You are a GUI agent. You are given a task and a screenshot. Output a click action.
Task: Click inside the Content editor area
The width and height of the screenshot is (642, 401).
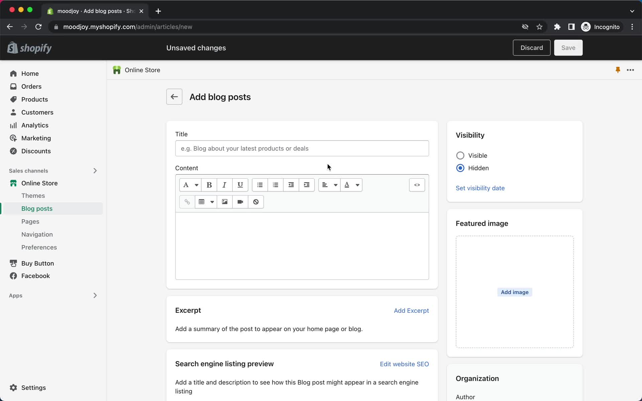pyautogui.click(x=302, y=246)
